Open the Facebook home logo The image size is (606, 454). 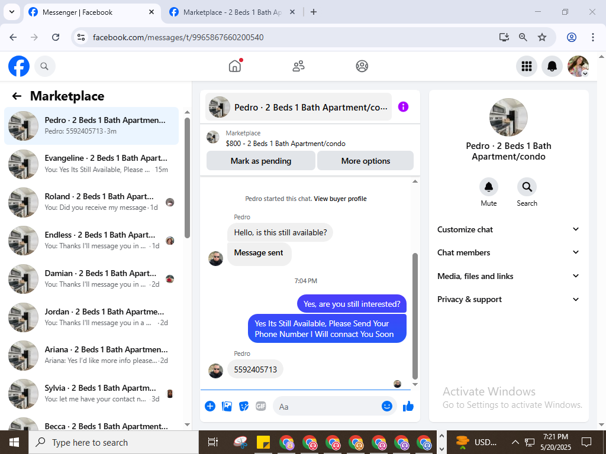click(19, 66)
